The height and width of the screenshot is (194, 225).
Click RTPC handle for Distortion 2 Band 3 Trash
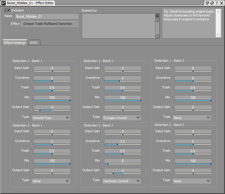[173, 152]
